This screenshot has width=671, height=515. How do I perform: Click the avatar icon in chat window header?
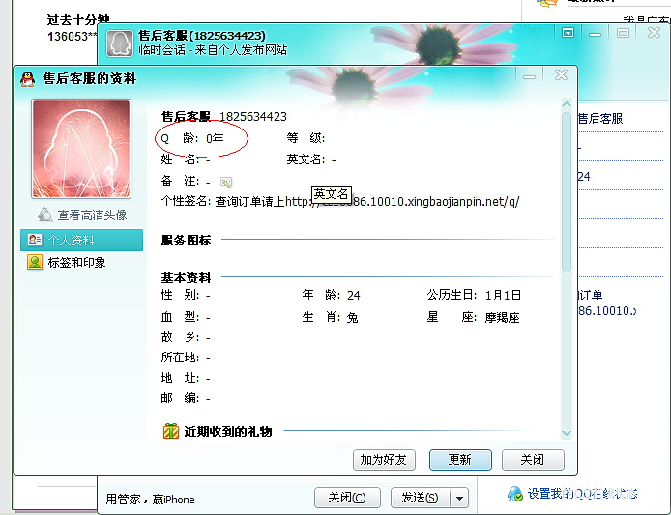pyautogui.click(x=119, y=43)
